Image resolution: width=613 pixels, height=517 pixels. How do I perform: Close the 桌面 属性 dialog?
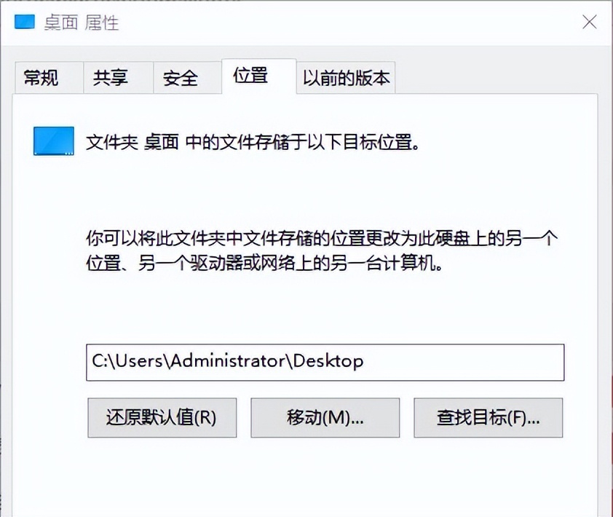(589, 22)
